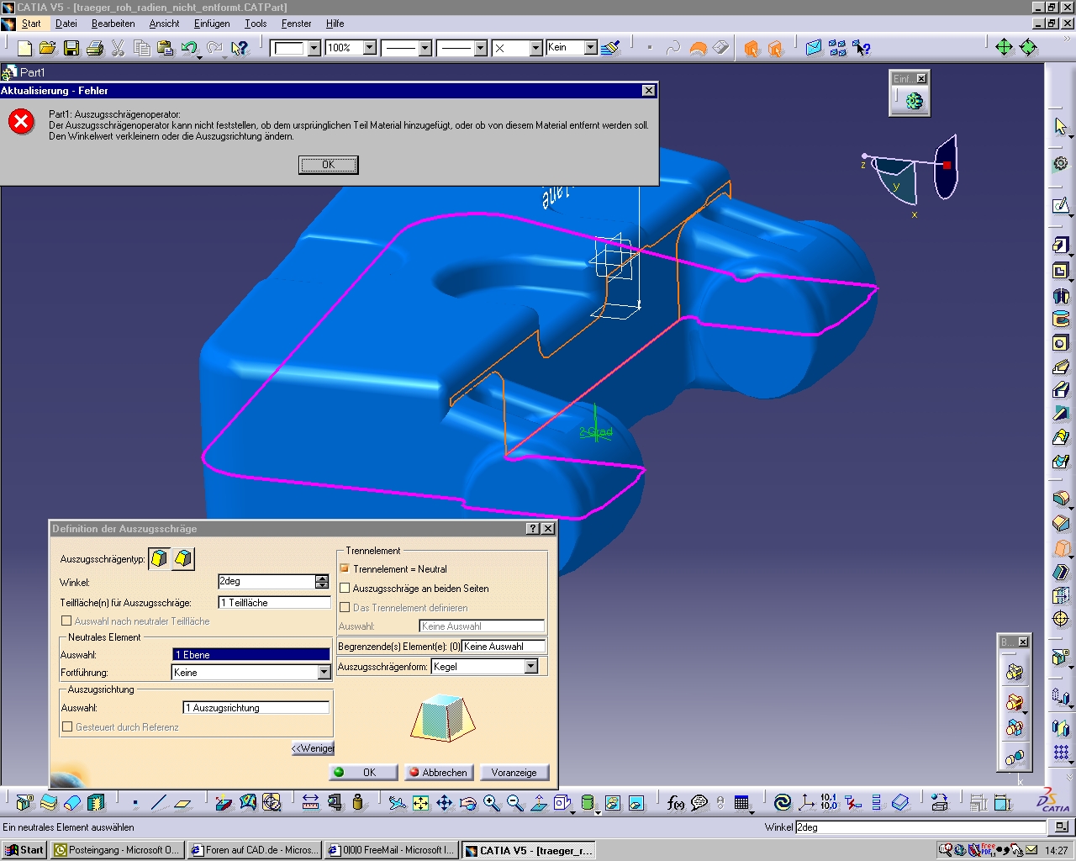Open the Tools menu
The width and height of the screenshot is (1076, 861).
(256, 24)
